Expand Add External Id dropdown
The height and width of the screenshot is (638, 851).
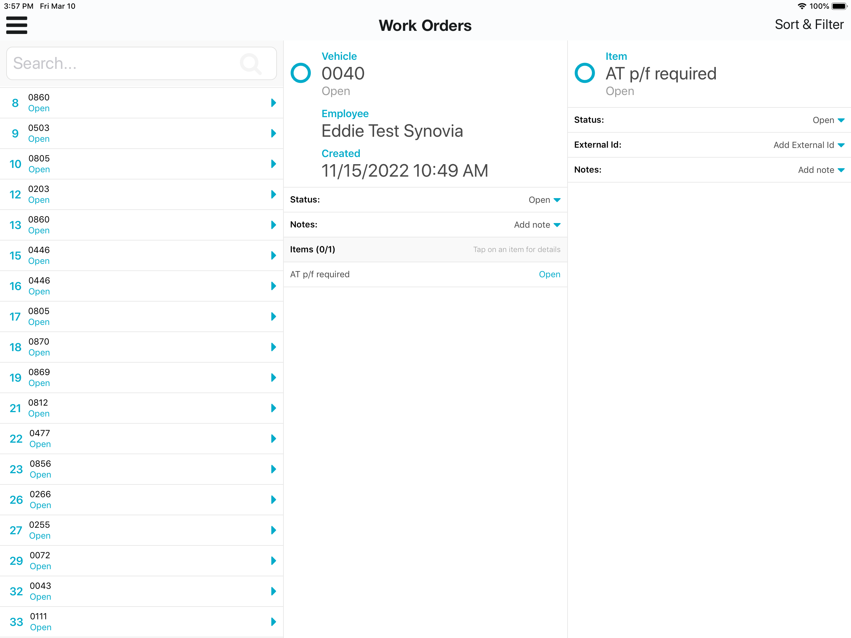[809, 145]
